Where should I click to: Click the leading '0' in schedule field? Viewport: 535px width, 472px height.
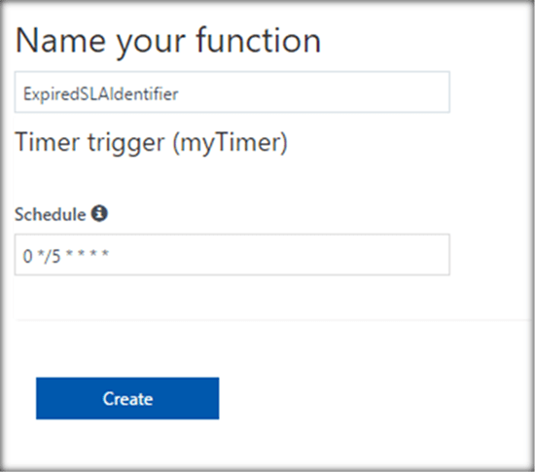(x=27, y=256)
